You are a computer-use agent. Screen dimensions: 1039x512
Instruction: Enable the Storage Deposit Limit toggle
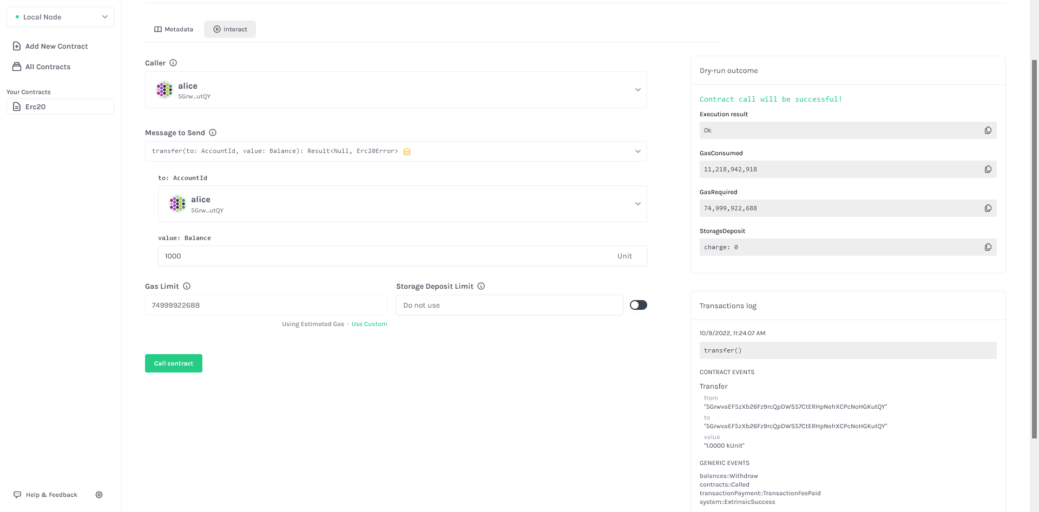tap(638, 305)
